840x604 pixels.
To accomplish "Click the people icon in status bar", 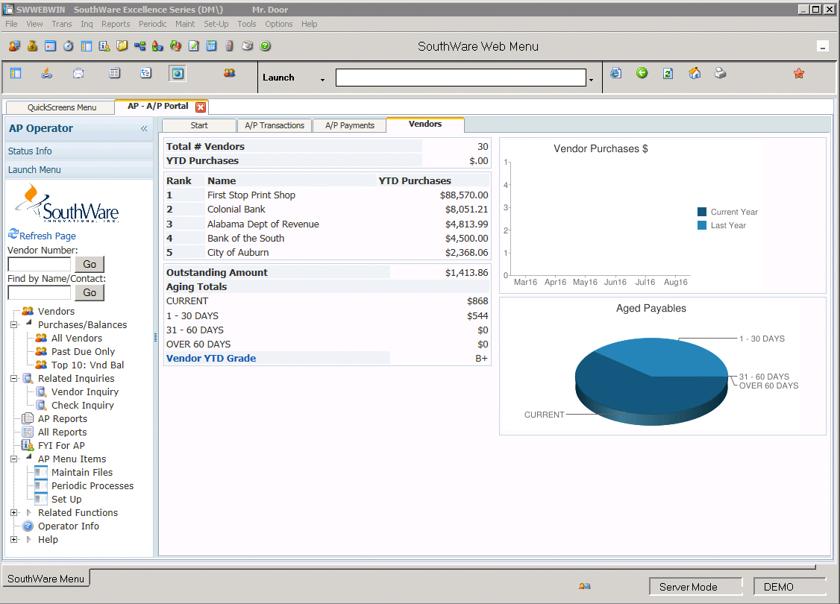I will tap(584, 586).
